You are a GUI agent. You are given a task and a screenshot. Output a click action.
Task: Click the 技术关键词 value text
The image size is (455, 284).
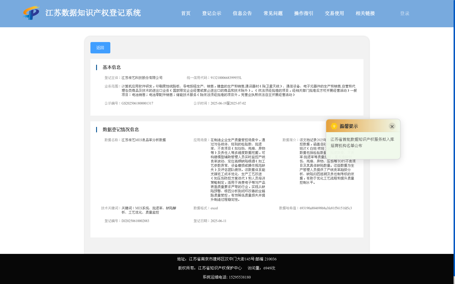[149, 210]
